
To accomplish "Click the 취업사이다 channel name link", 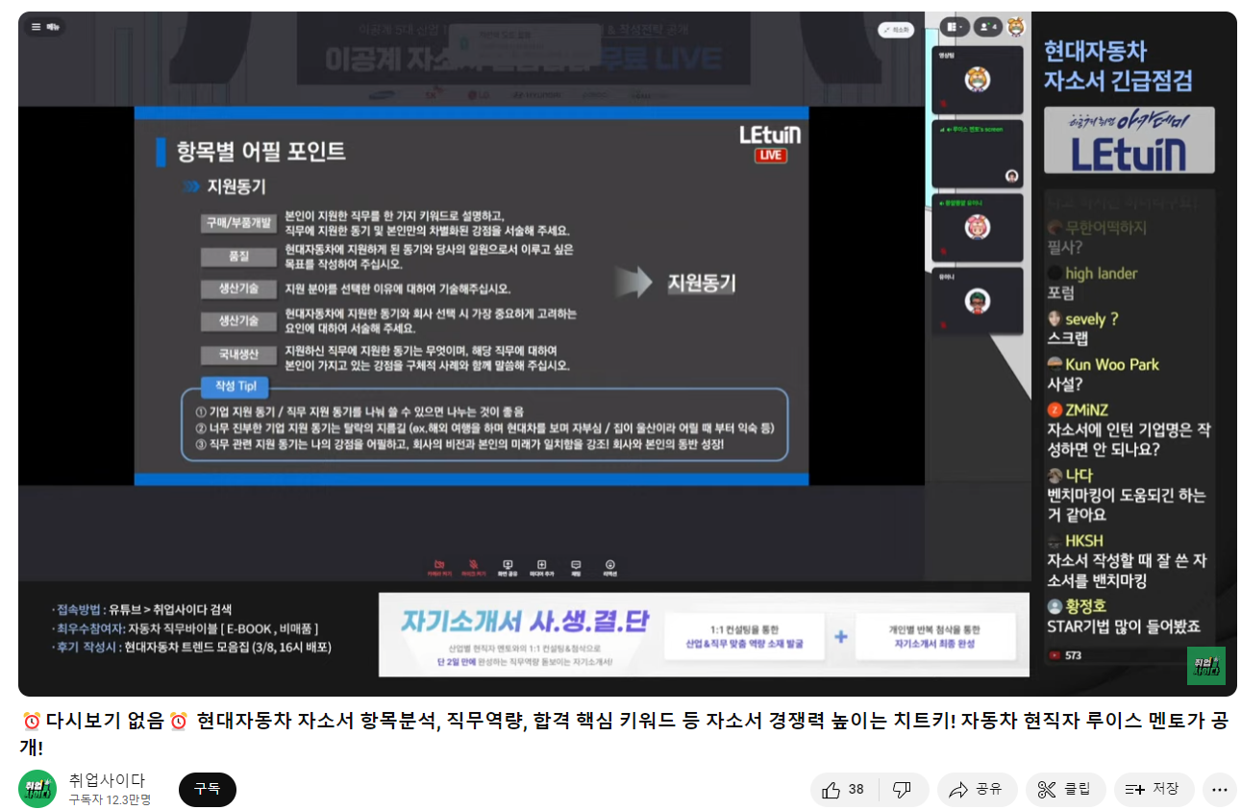I will coord(107,780).
